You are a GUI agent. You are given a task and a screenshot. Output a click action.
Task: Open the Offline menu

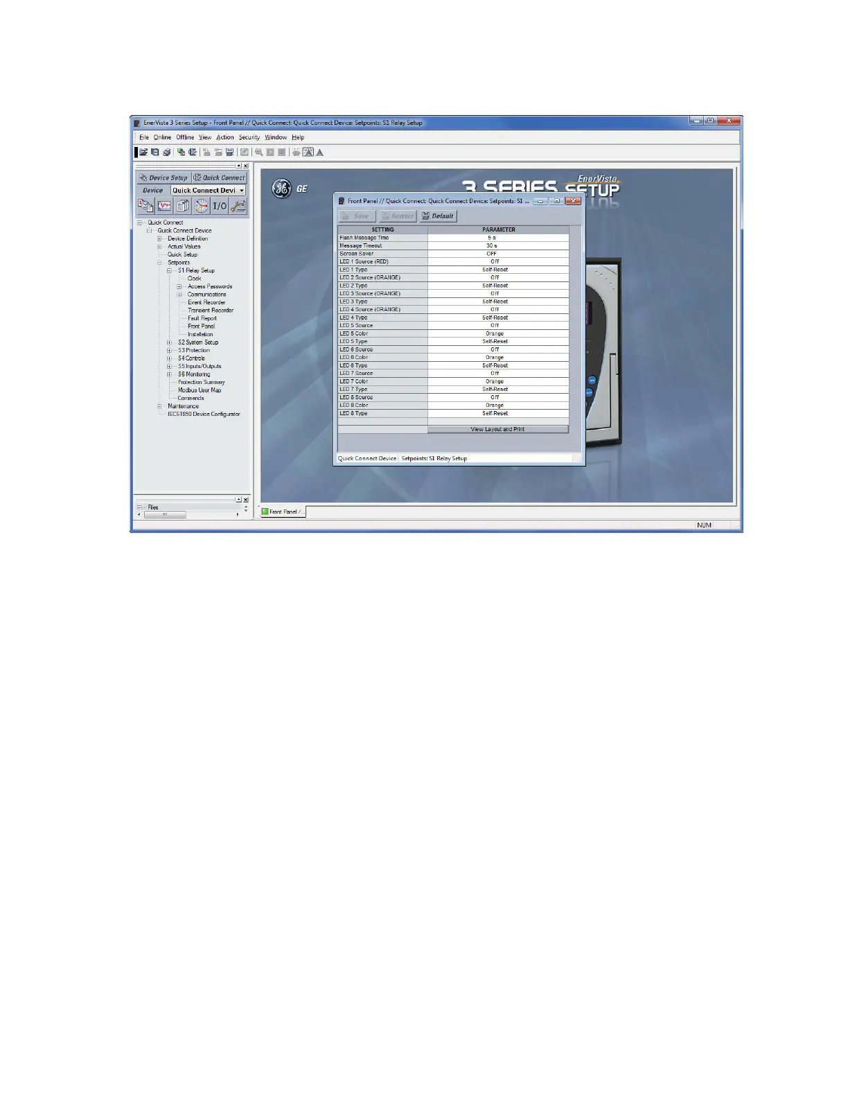click(x=185, y=137)
